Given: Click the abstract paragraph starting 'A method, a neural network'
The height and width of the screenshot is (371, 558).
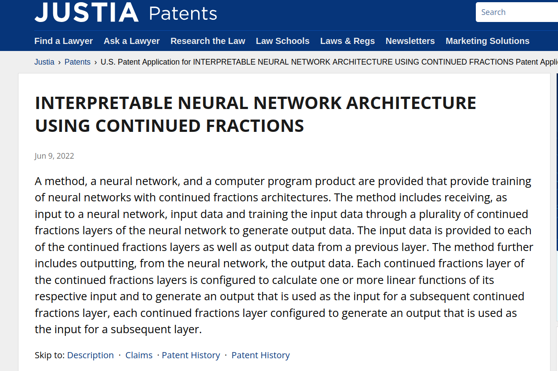Looking at the screenshot, I should click(x=284, y=255).
